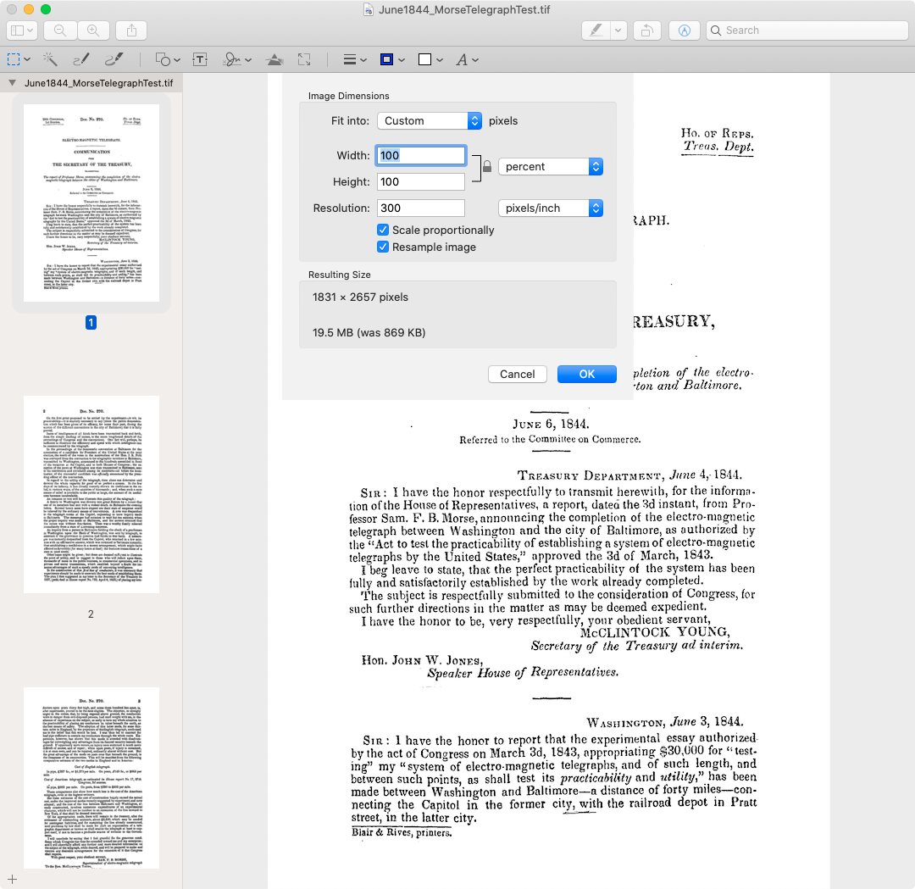Viewport: 915px width, 889px height.
Task: Open the rotate left tool
Action: coord(646,30)
